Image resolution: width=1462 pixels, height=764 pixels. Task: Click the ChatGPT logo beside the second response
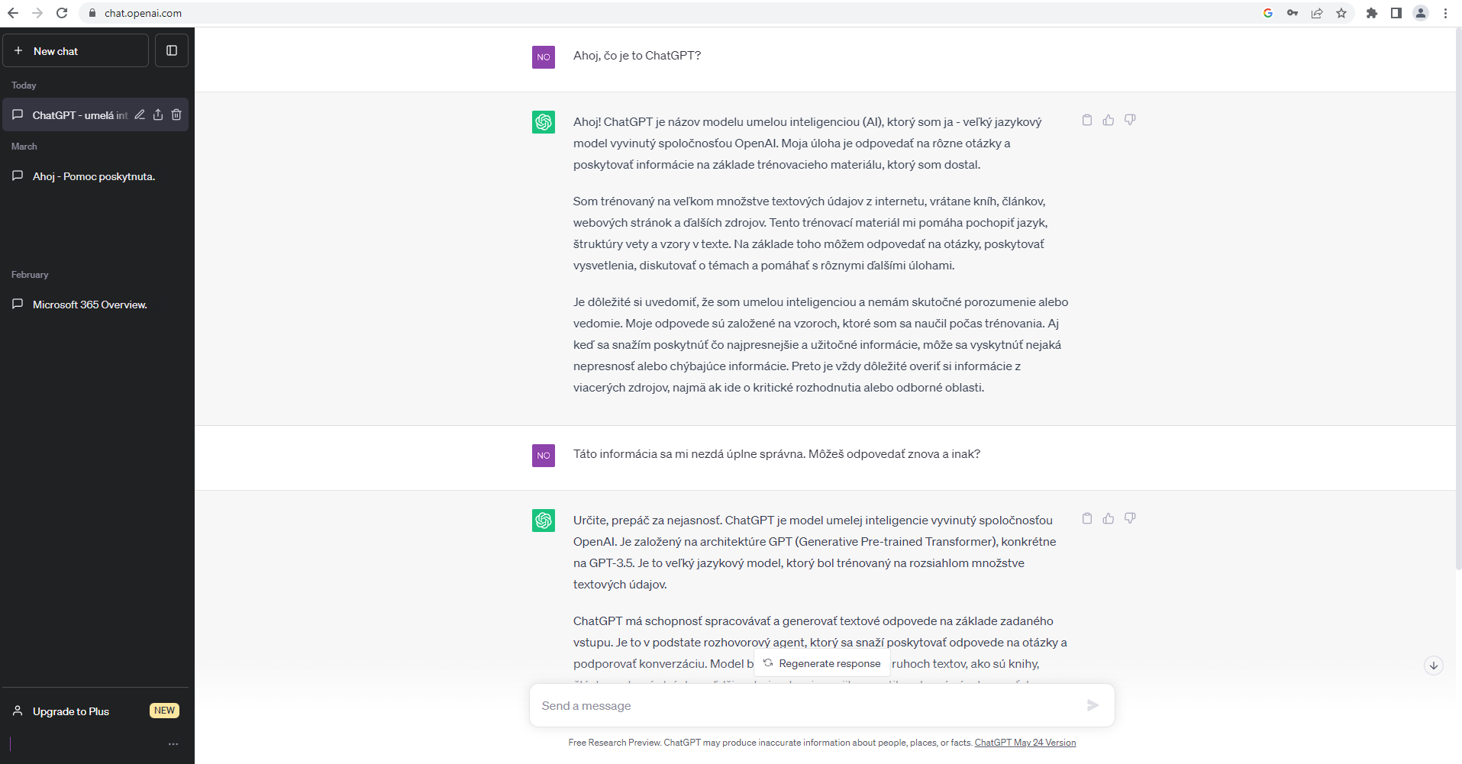coord(544,521)
